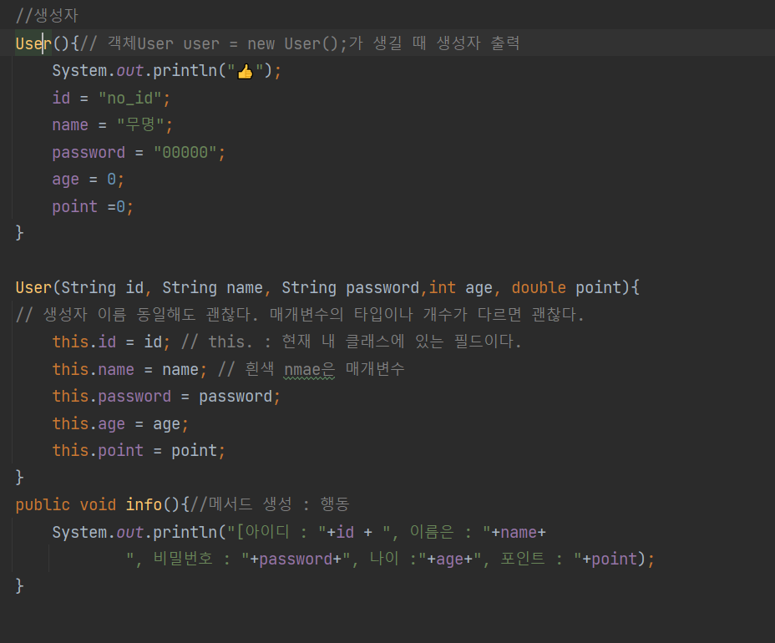This screenshot has height=643, width=775.
Task: Click the out field in first System.out.println
Action: tap(130, 71)
